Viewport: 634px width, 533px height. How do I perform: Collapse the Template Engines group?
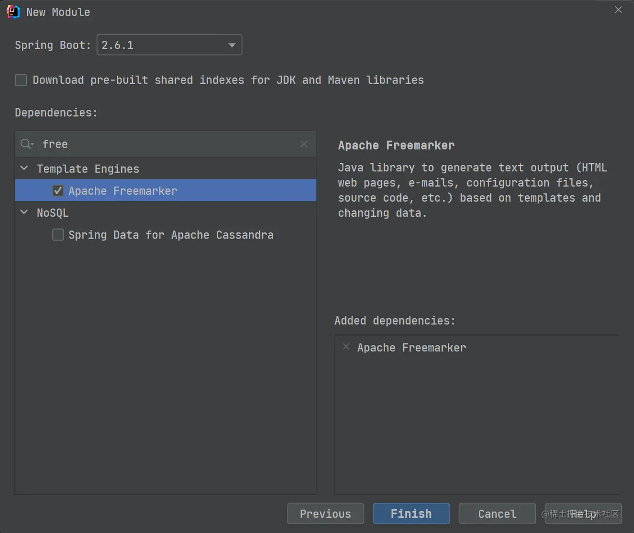24,168
